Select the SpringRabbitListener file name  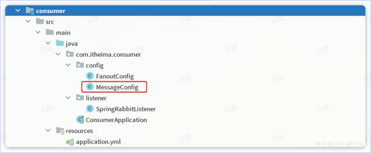click(126, 109)
